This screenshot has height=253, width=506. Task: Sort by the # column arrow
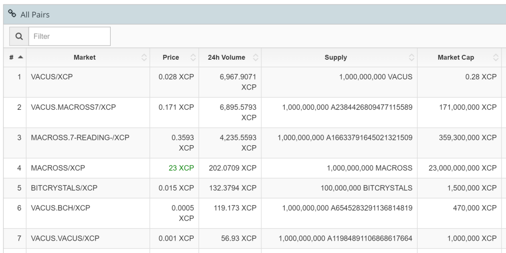point(20,57)
